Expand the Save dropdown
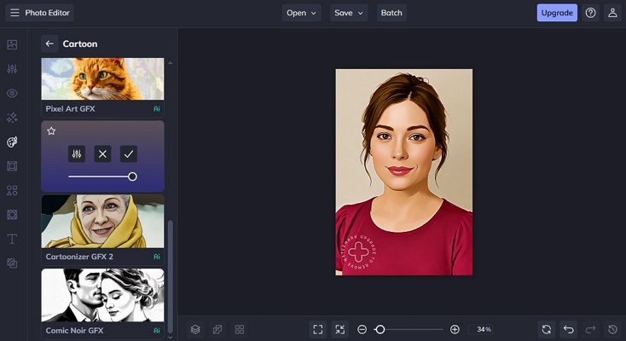This screenshot has height=341, width=626. coord(349,13)
